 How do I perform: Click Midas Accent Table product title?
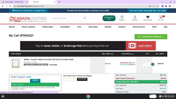pyautogui.click(x=48, y=59)
